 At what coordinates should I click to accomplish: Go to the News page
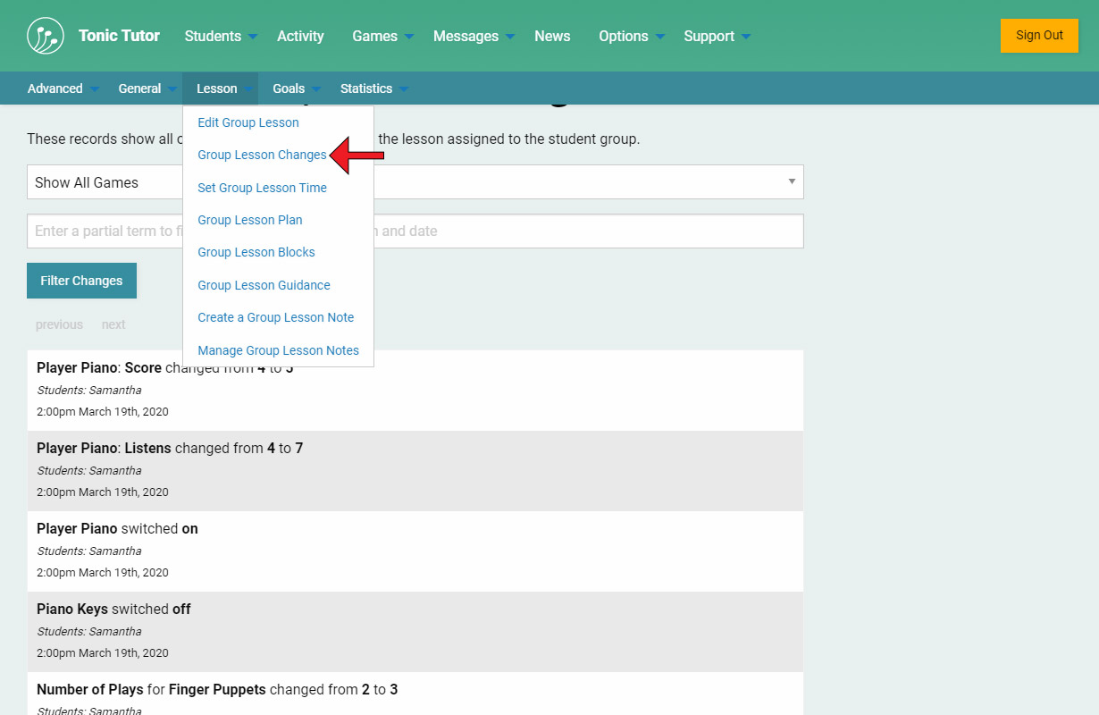pos(552,36)
